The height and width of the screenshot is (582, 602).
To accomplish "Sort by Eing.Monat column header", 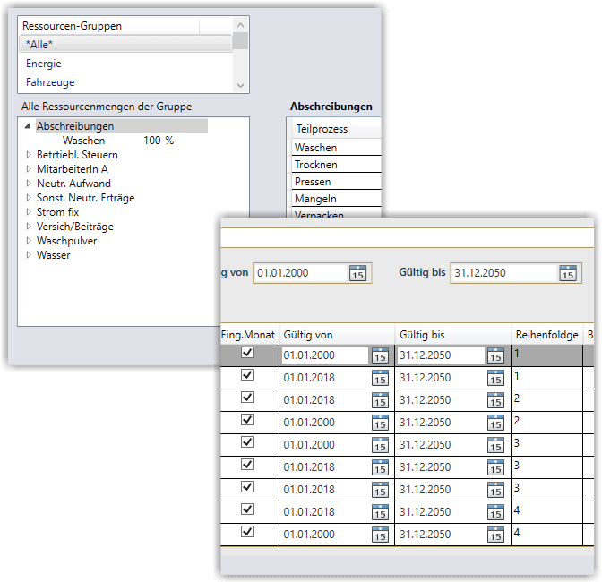I will pyautogui.click(x=248, y=335).
